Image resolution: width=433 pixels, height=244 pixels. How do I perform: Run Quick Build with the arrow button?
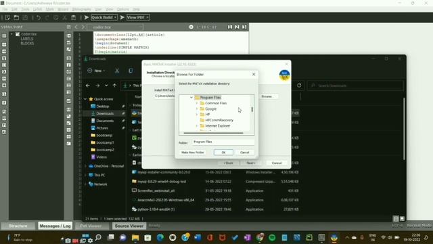click(x=87, y=18)
